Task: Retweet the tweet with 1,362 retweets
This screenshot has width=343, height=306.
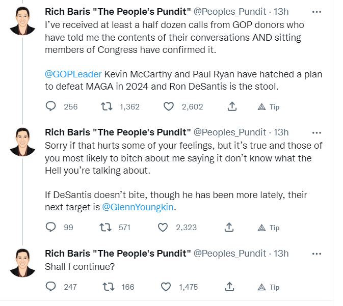Action: pyautogui.click(x=106, y=106)
